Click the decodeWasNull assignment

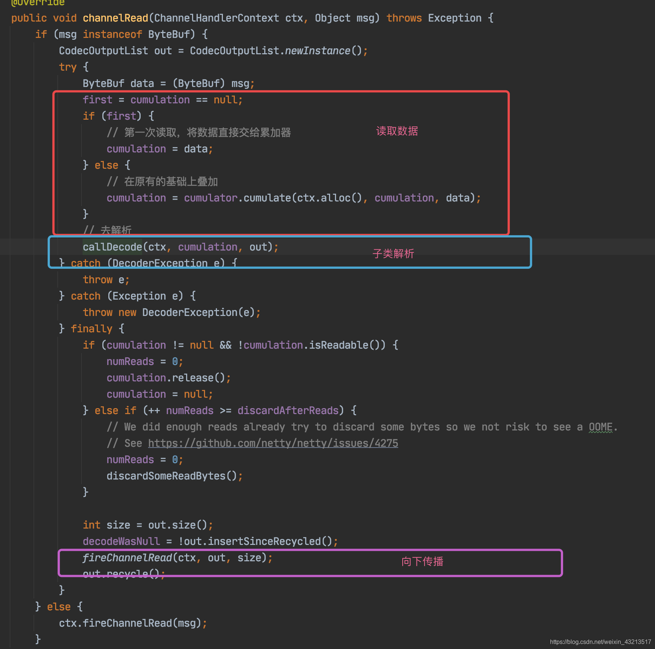point(210,541)
